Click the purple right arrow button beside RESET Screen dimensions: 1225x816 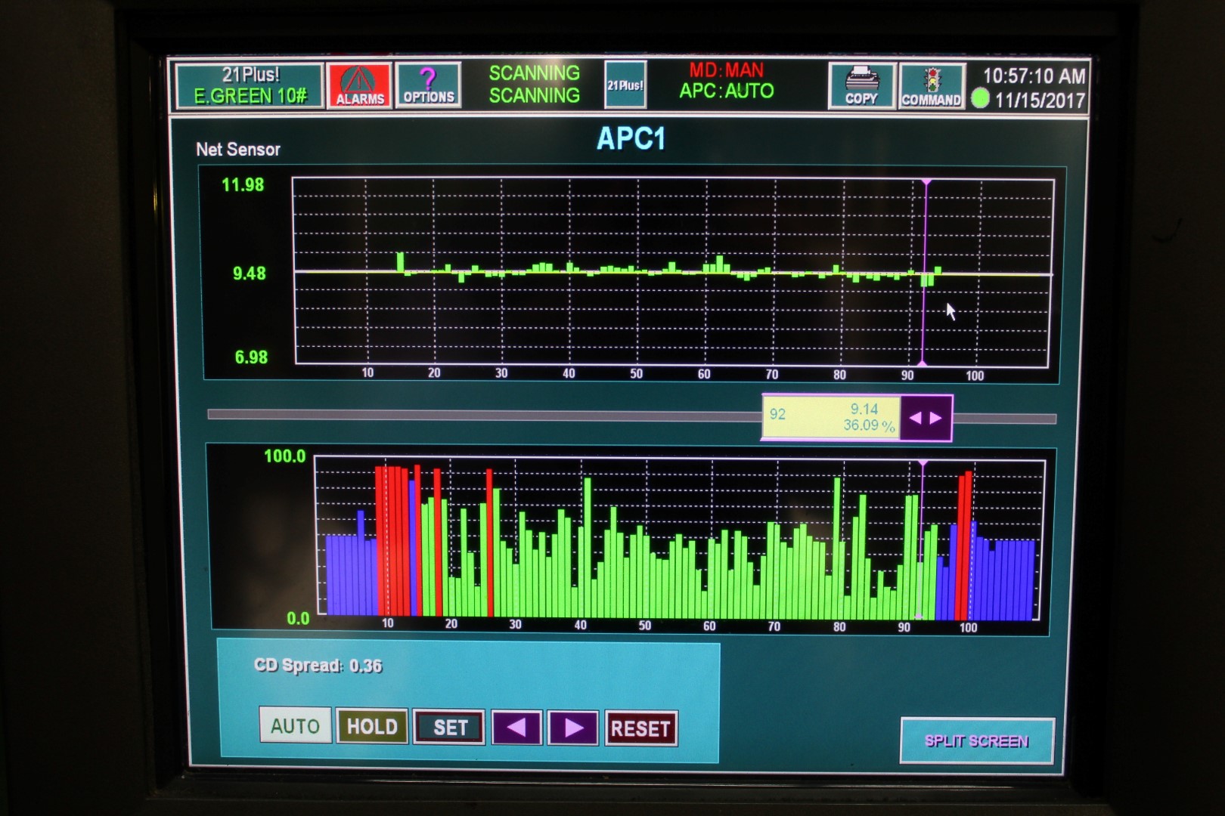point(574,728)
